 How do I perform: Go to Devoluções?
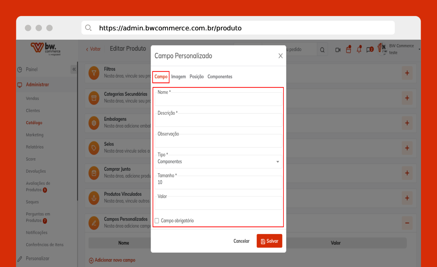click(x=36, y=171)
